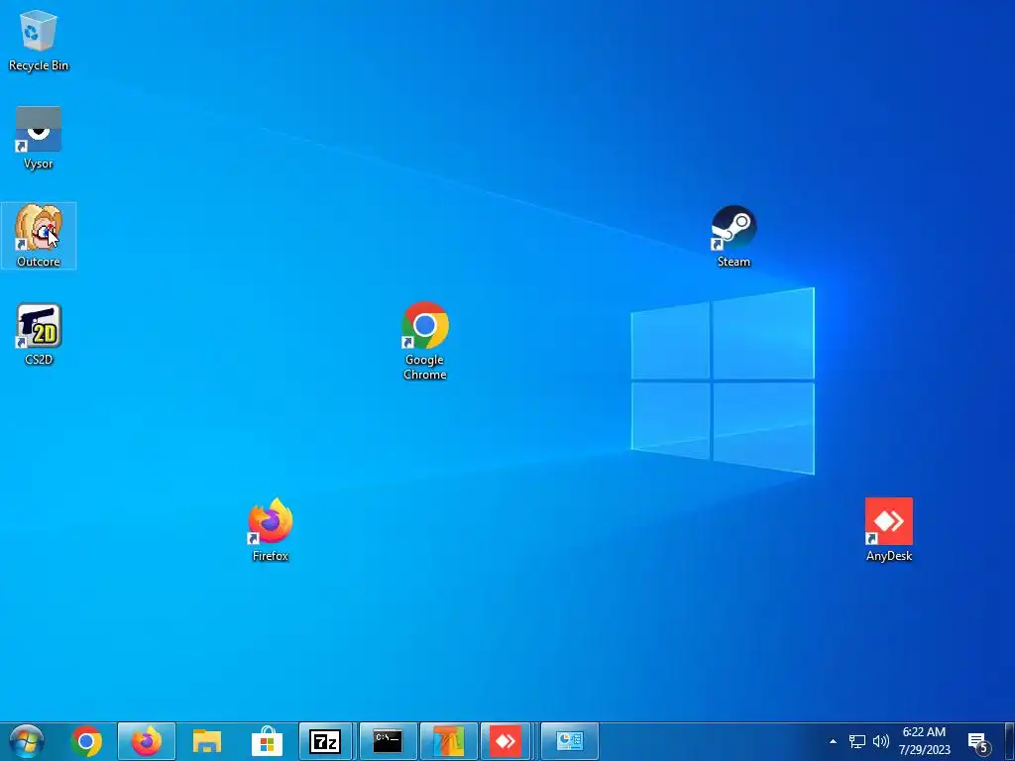This screenshot has height=761, width=1015.
Task: Select the Steam desktop shortcut
Action: point(733,236)
